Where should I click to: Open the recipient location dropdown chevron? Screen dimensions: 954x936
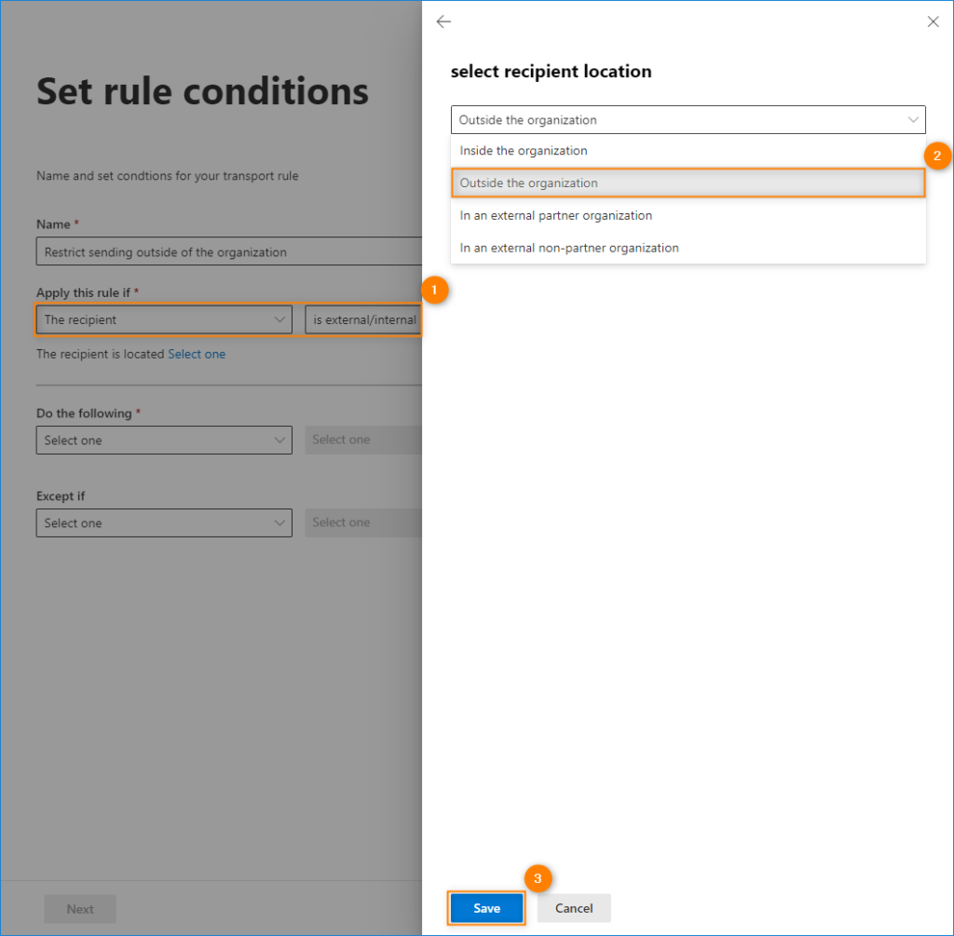click(912, 119)
